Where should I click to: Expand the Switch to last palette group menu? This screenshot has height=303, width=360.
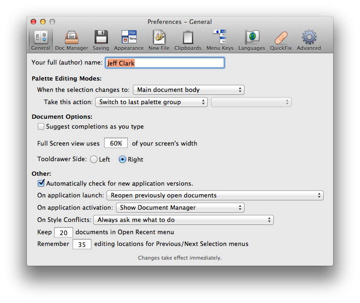(151, 102)
